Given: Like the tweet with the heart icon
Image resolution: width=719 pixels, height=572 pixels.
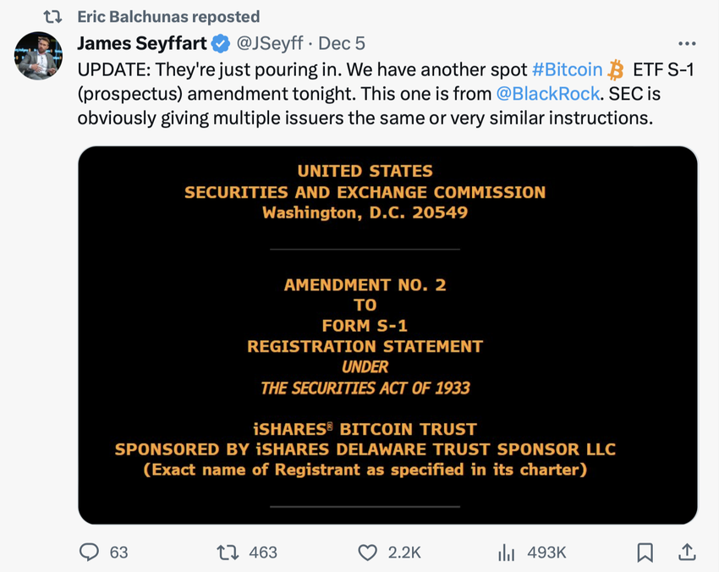Looking at the screenshot, I should point(367,552).
